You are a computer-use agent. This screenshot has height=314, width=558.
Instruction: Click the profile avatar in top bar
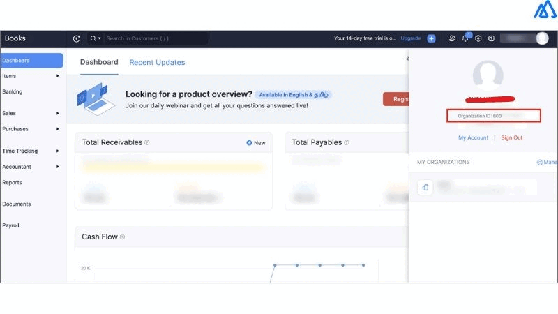pos(543,38)
